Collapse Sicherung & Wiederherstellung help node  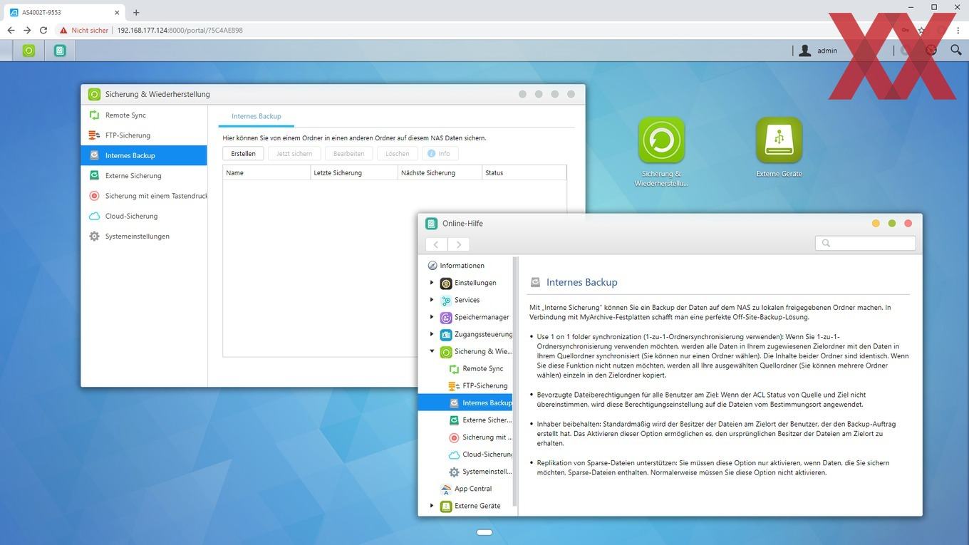[432, 351]
